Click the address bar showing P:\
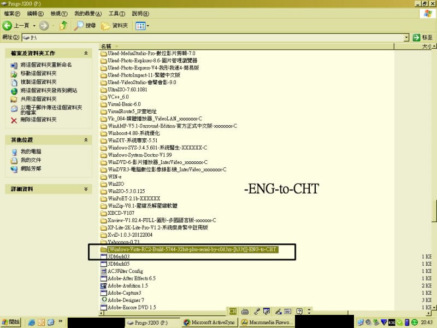 [212, 37]
